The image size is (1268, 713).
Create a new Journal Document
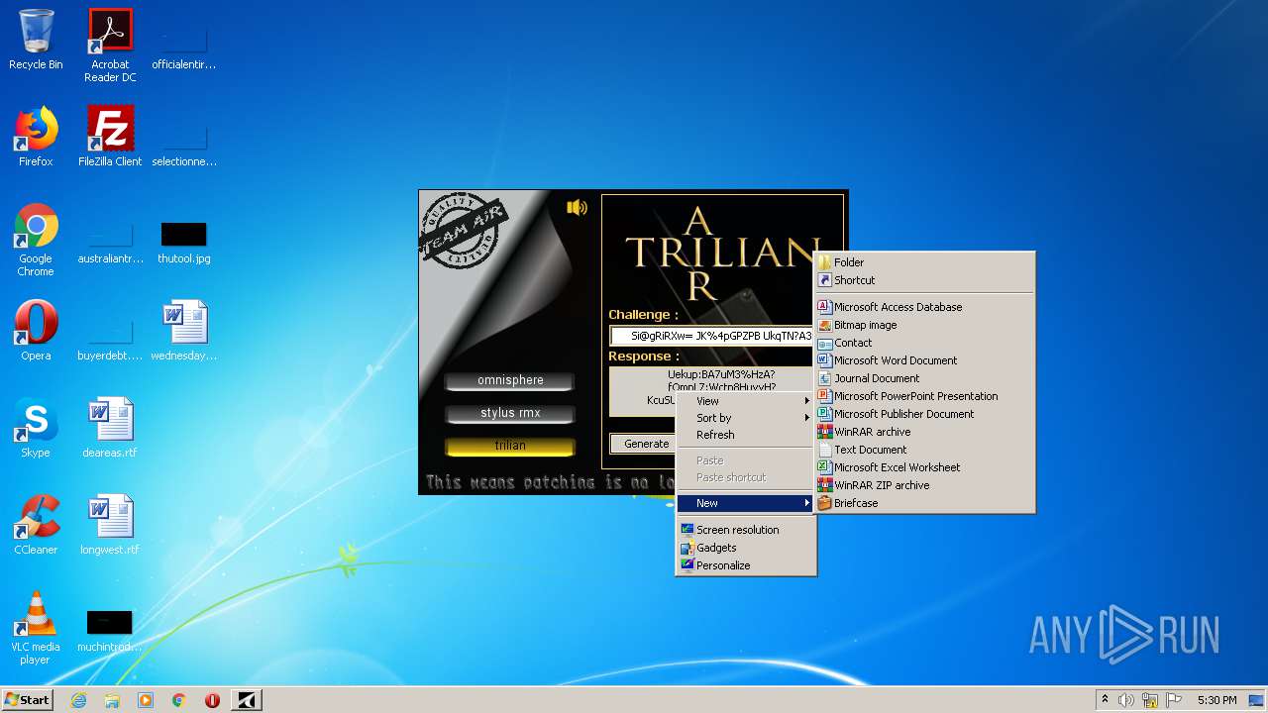pos(924,378)
